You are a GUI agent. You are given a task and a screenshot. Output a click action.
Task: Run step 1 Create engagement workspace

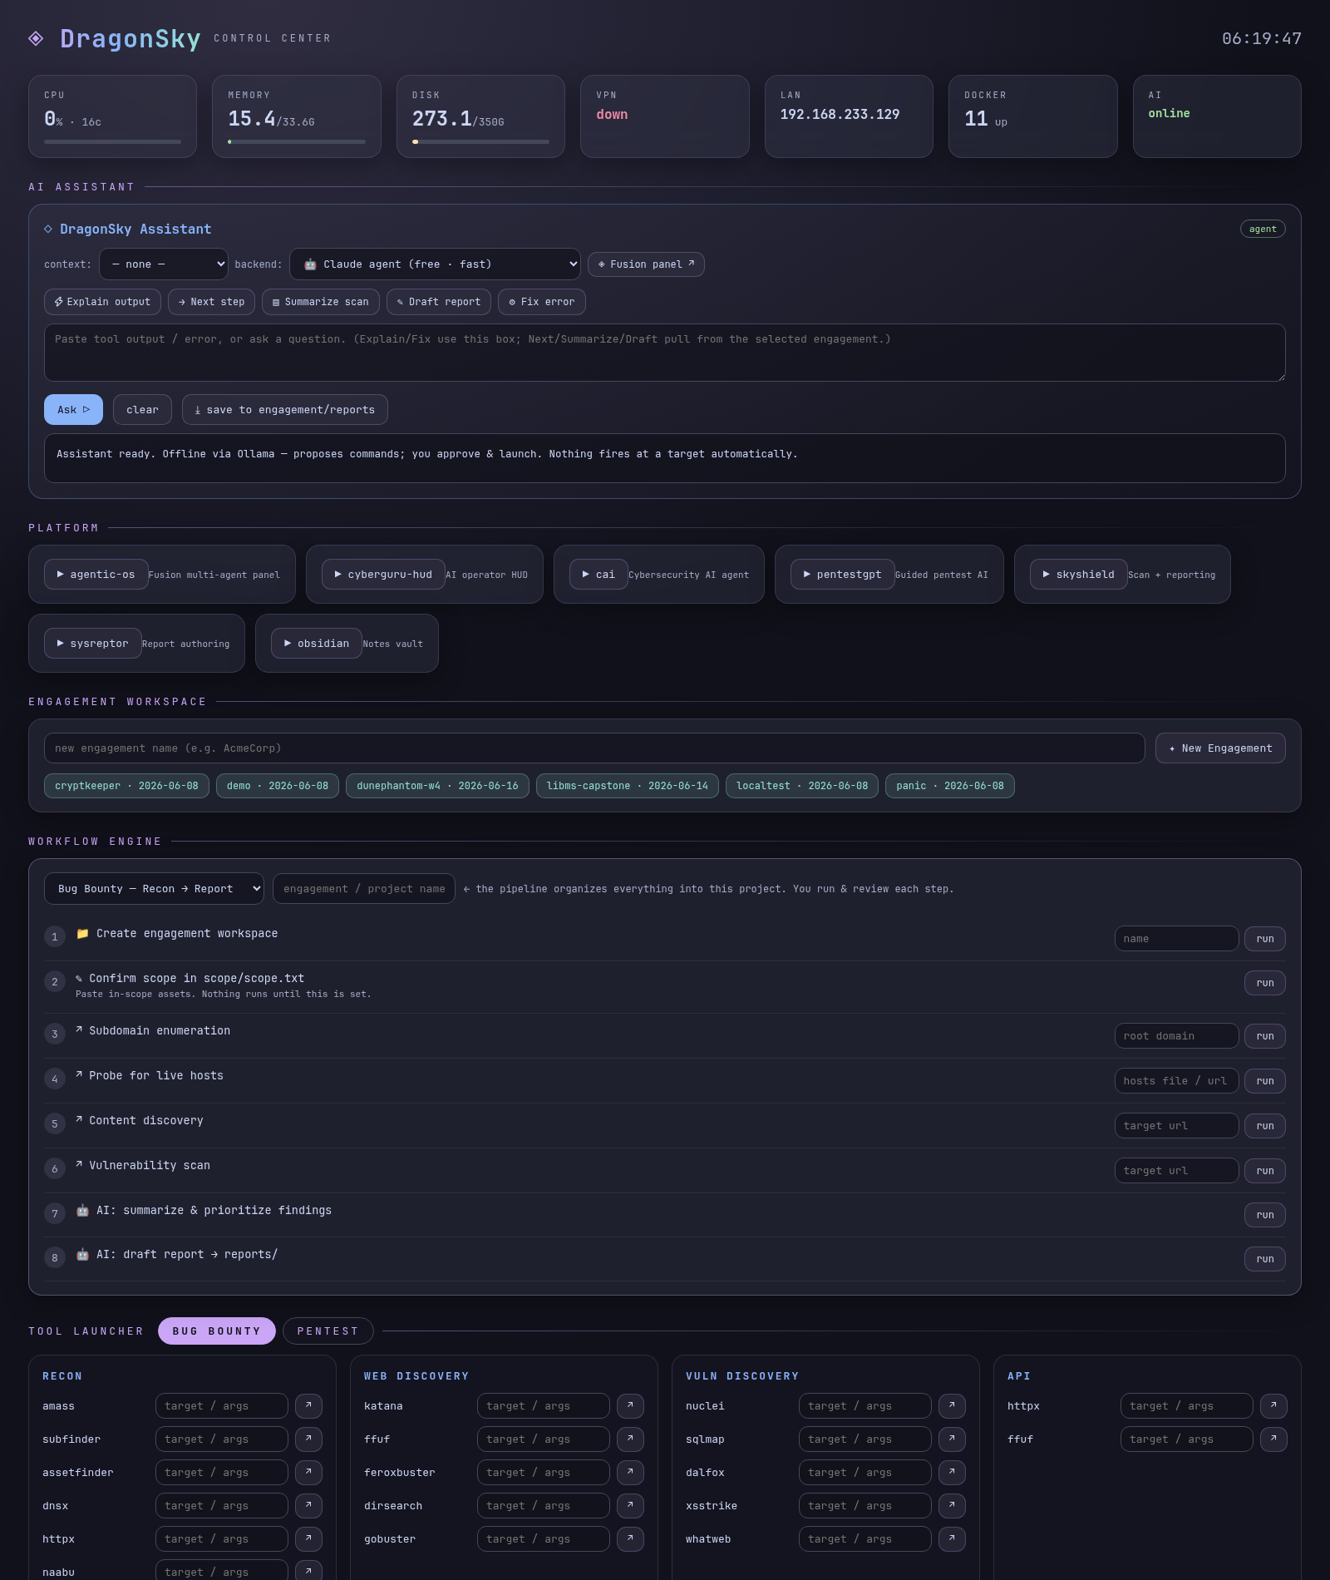coord(1265,938)
